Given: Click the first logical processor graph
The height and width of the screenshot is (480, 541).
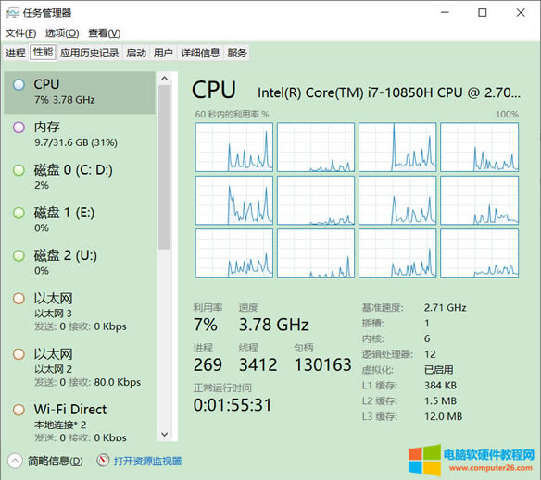Looking at the screenshot, I should (234, 147).
